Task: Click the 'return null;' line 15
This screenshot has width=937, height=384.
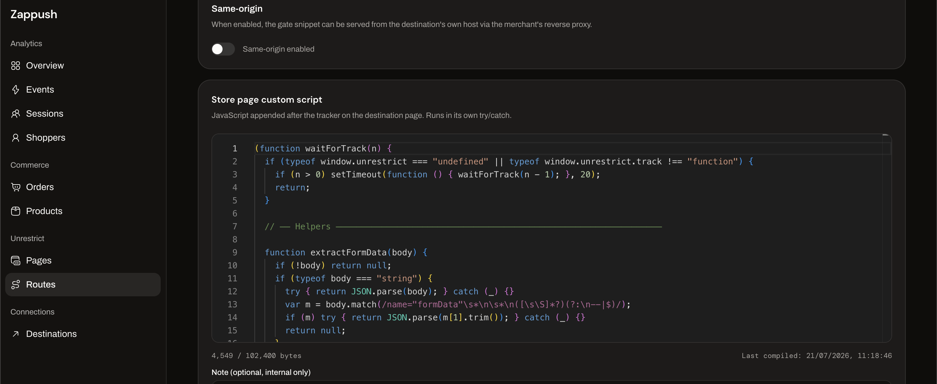Action: (x=315, y=331)
